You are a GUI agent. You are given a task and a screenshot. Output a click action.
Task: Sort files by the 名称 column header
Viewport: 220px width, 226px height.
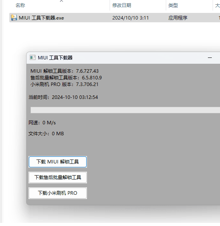click(20, 5)
